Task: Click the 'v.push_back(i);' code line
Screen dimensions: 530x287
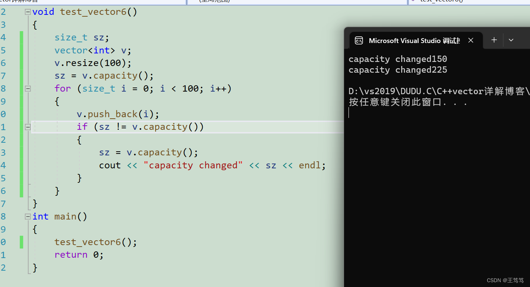Action: [118, 114]
